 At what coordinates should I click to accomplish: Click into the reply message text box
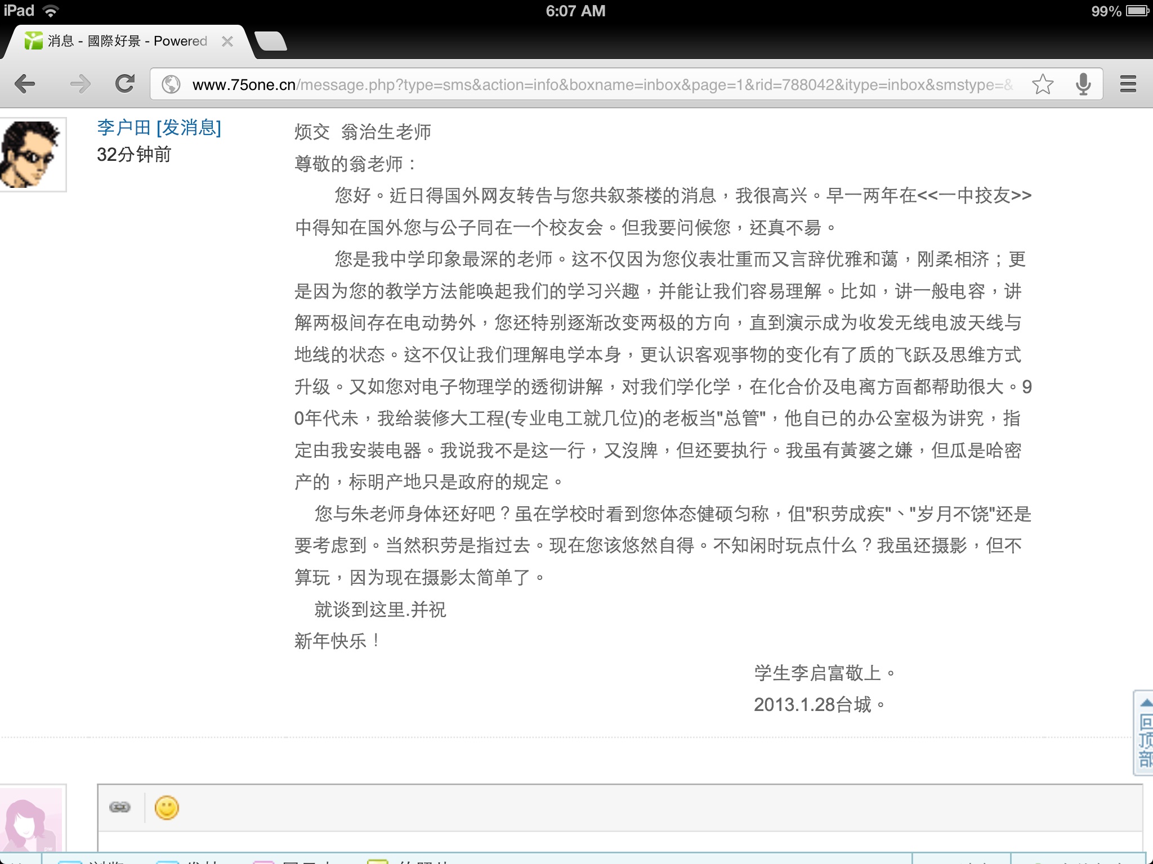tap(620, 841)
